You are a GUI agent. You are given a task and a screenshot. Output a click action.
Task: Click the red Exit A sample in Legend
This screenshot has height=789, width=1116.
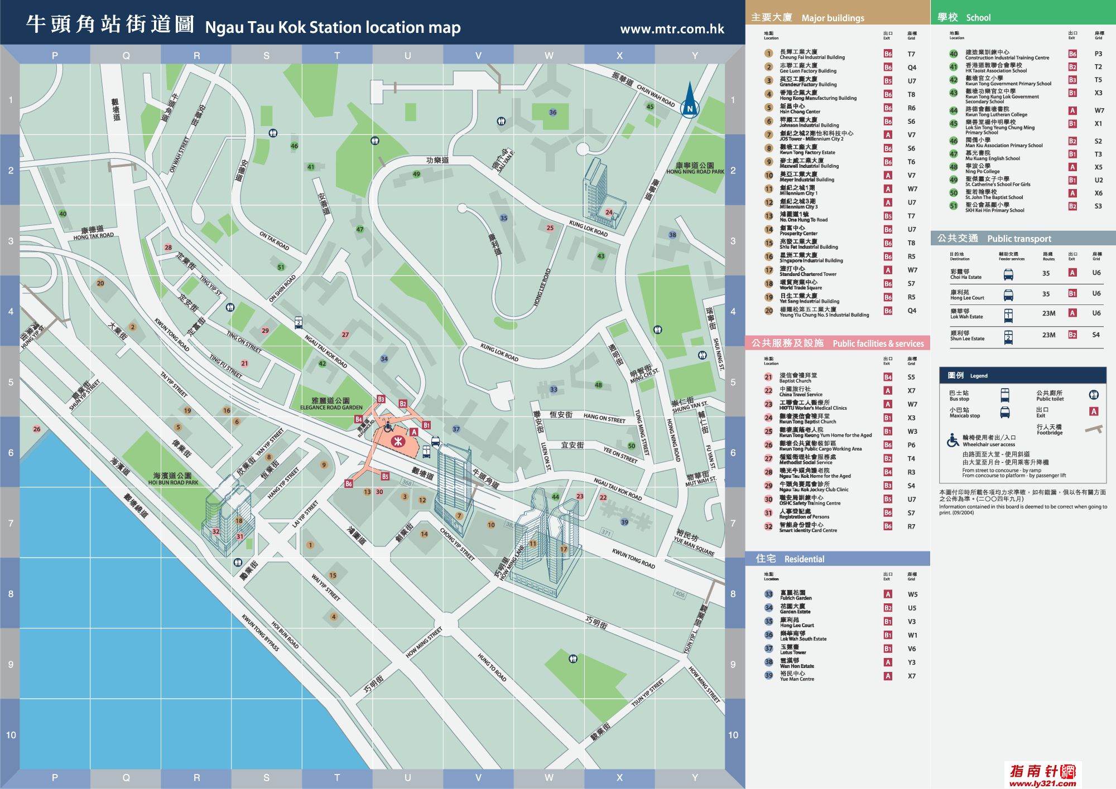click(1093, 412)
